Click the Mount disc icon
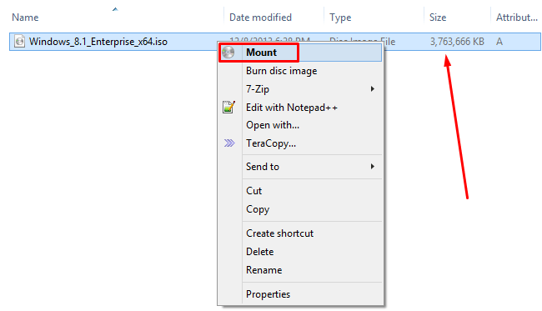Viewport: 542px width, 311px height. pos(228,53)
